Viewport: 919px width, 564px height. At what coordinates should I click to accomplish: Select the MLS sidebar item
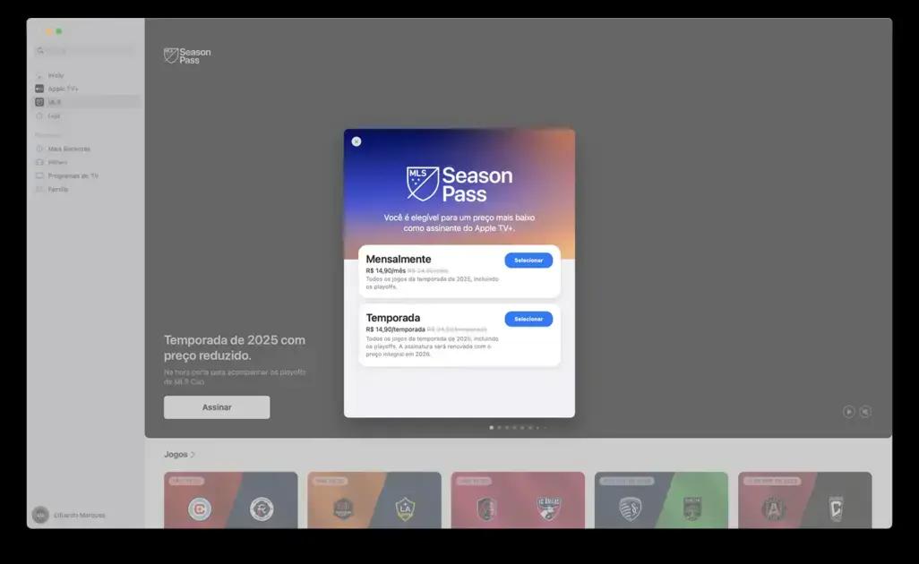tap(87, 102)
